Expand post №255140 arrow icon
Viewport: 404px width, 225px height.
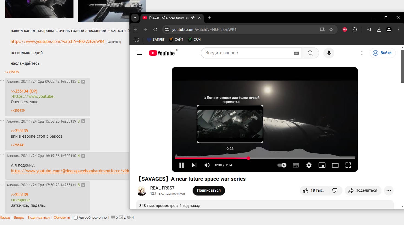tap(83, 156)
